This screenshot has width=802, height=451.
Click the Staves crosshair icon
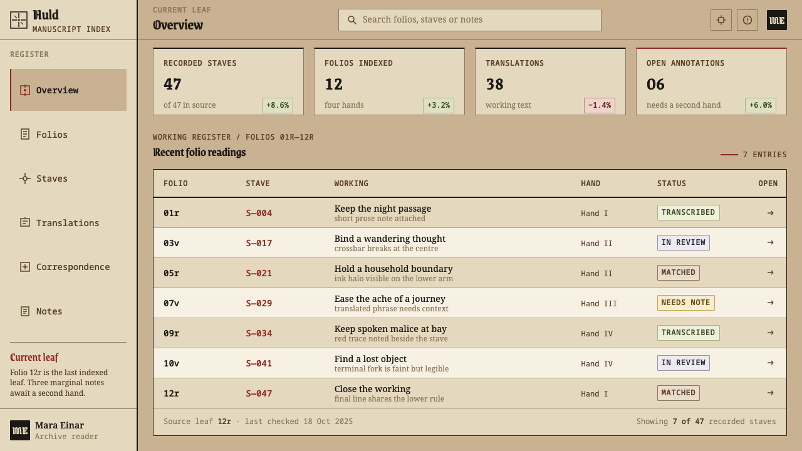click(25, 179)
